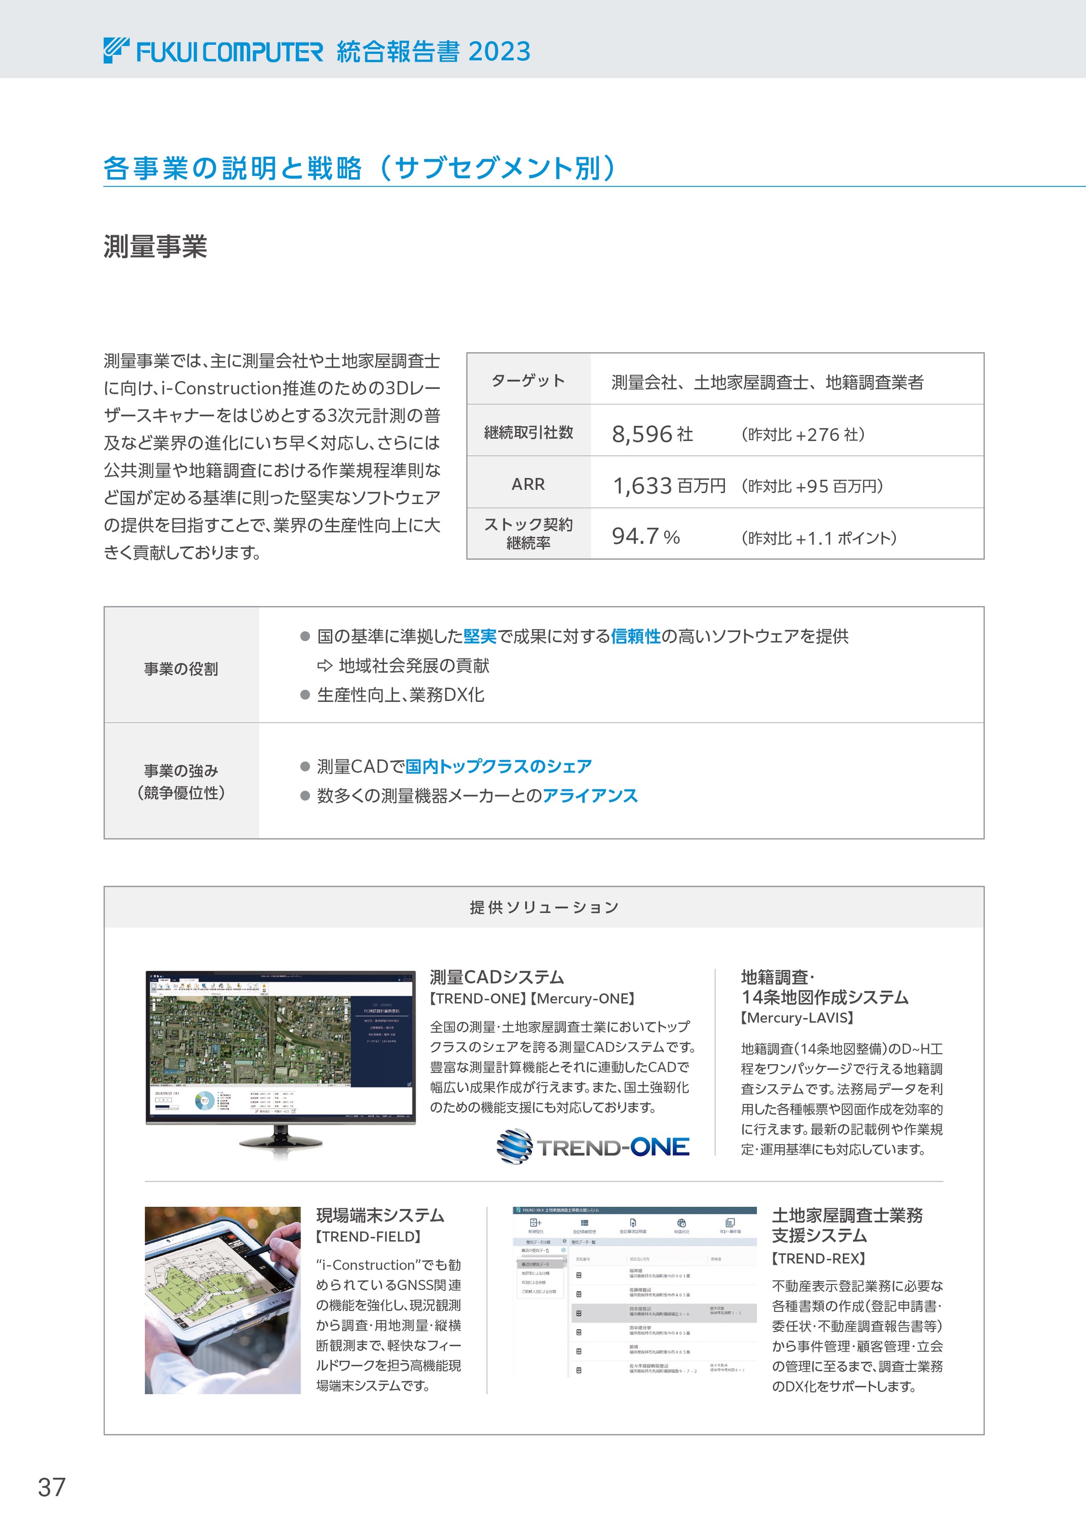Click the 田中様分筆 row in the data list

[x=665, y=1332]
